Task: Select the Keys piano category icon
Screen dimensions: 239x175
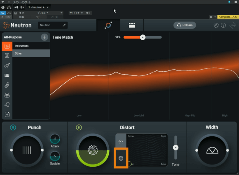Action: tap(7, 75)
